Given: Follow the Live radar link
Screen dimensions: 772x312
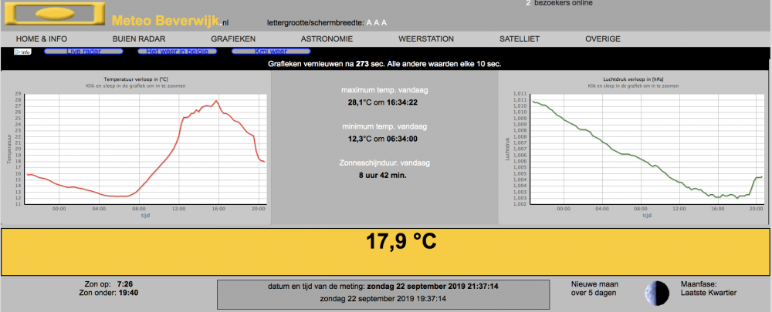Looking at the screenshot, I should [x=83, y=51].
